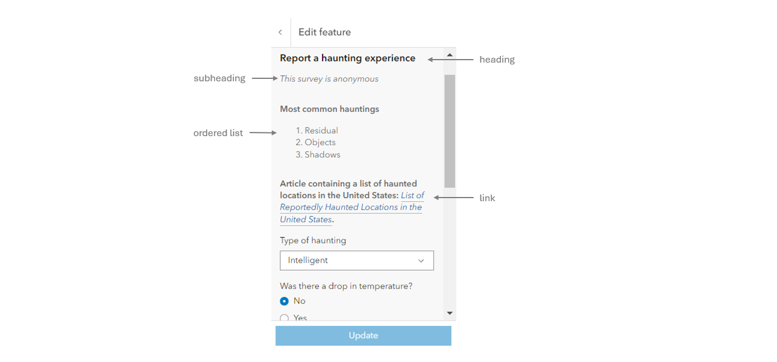Select the Residual list item
Screen dimensions: 777x362
321,131
